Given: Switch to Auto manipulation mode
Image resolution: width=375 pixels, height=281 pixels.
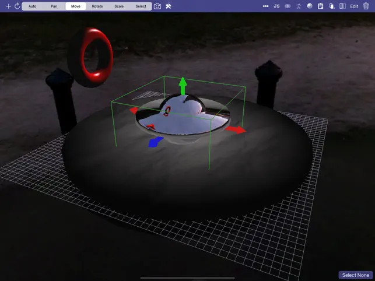Looking at the screenshot, I should [x=32, y=6].
